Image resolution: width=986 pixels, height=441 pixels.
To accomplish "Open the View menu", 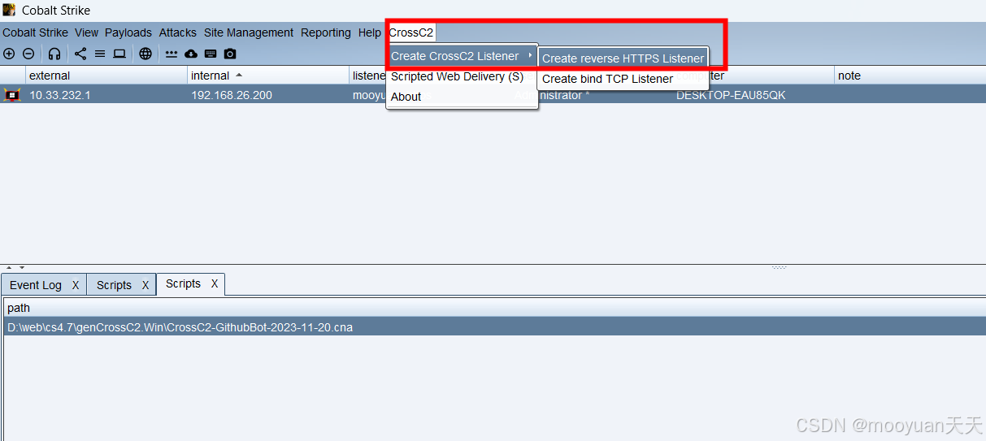I will pyautogui.click(x=86, y=32).
